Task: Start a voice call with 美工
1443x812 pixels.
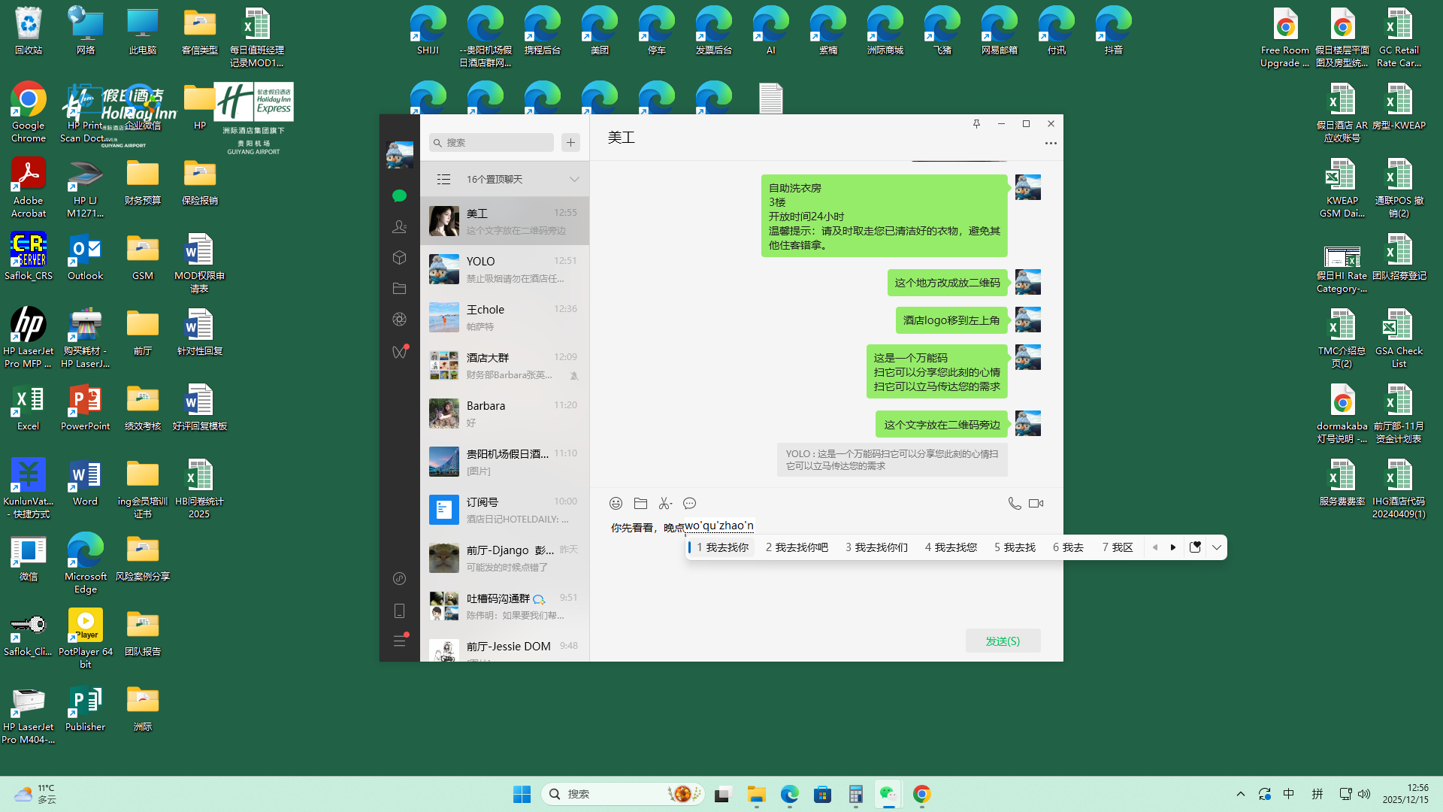Action: click(x=1014, y=503)
